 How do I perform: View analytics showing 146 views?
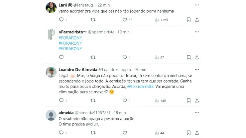pos(160,101)
